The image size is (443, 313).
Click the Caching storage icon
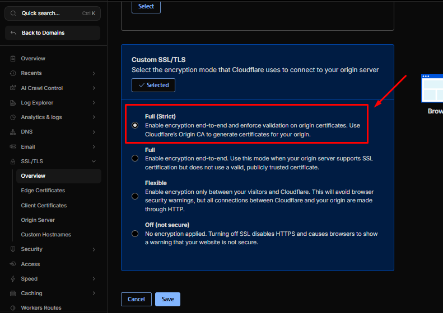click(x=13, y=293)
